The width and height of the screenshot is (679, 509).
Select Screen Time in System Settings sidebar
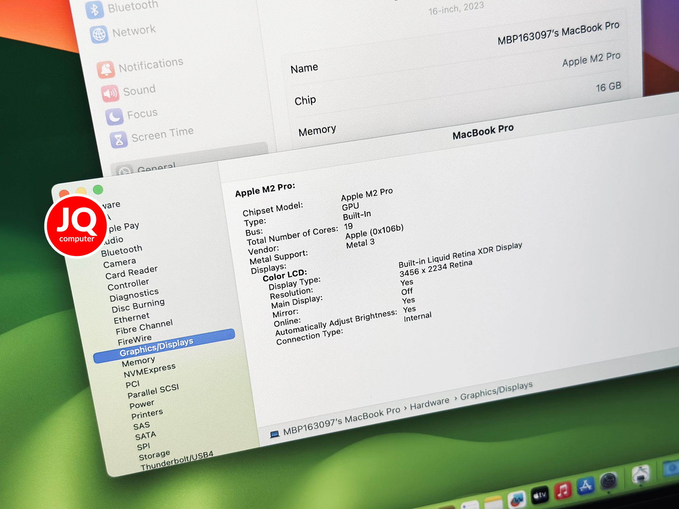163,134
